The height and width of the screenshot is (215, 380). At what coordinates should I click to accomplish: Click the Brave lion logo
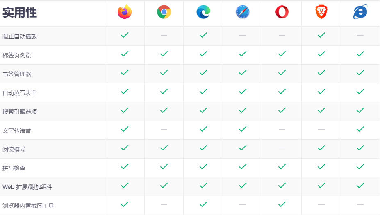coord(321,12)
